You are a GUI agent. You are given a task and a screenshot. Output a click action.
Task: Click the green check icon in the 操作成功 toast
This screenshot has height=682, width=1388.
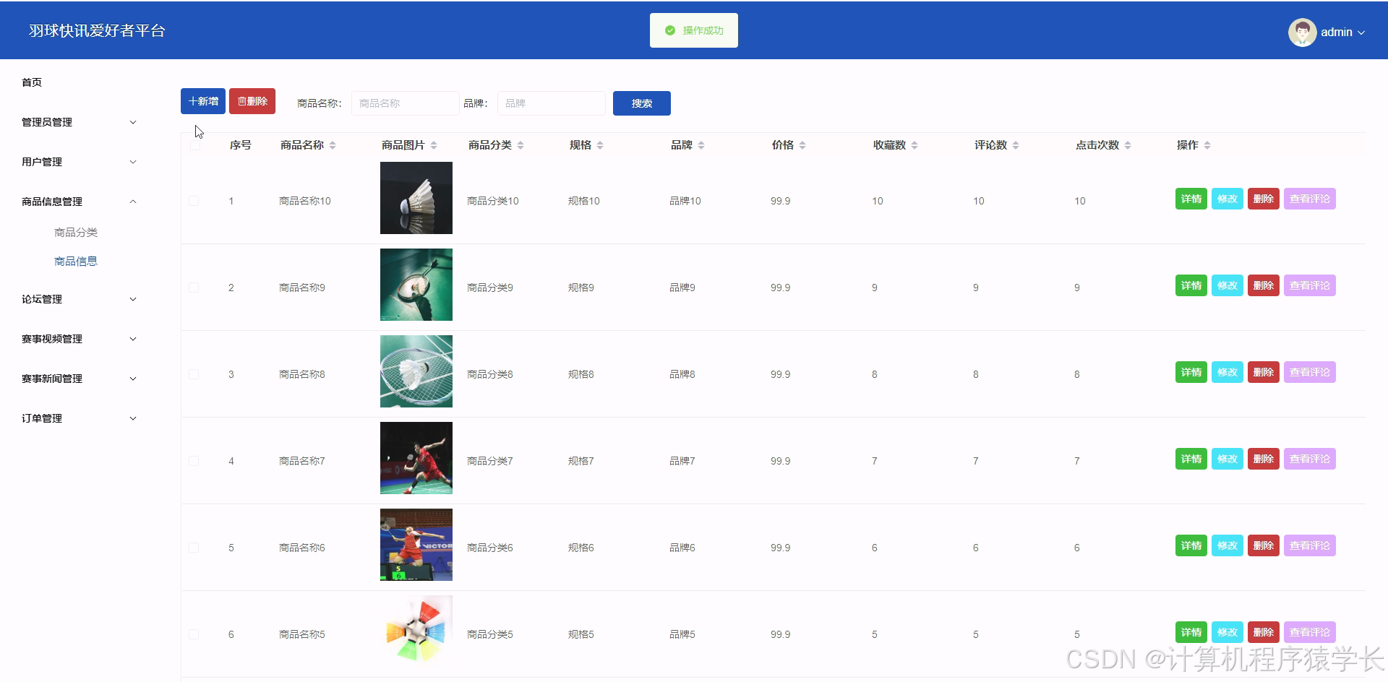[669, 30]
